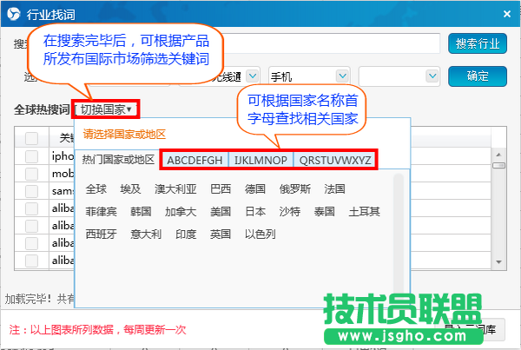Expand the 切换国家 country switcher
The image size is (521, 350).
(107, 110)
